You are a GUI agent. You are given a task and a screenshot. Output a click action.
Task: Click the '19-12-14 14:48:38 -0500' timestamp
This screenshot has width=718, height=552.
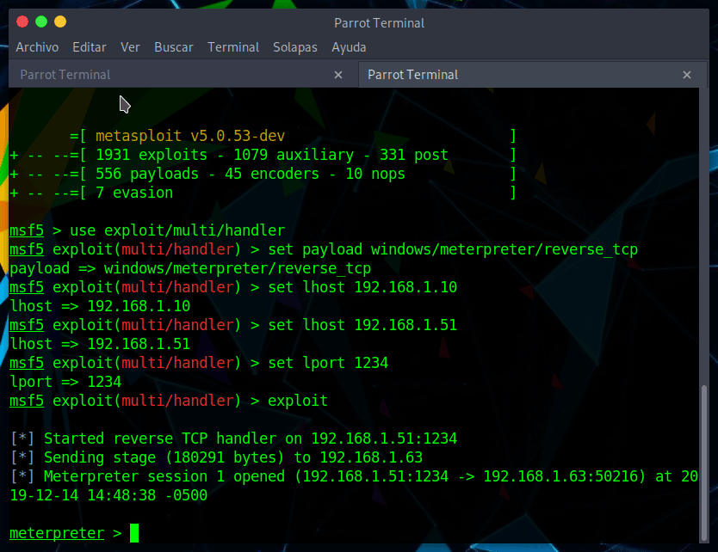pos(108,495)
